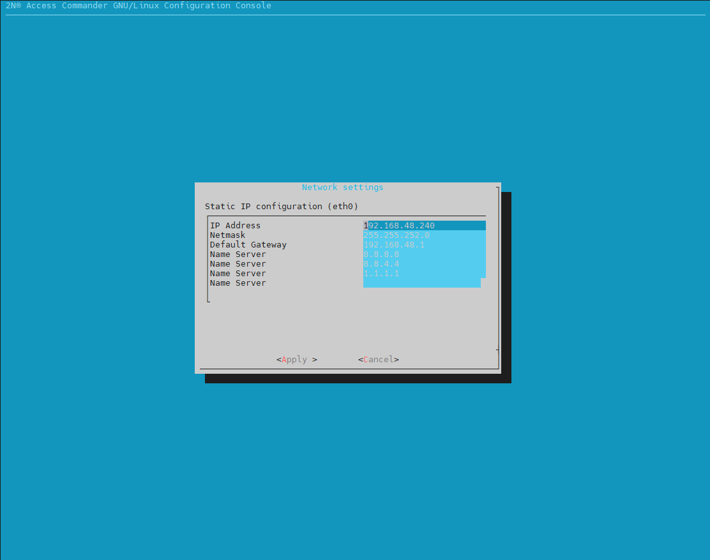Click the Static IP configuration (eth0) heading
The height and width of the screenshot is (560, 710).
point(281,206)
